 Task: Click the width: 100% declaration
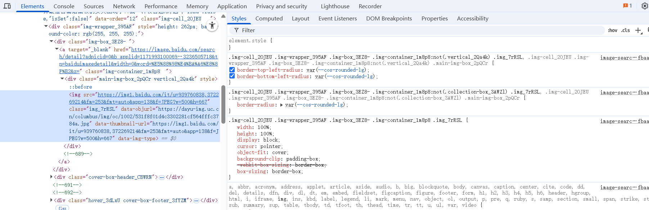254,127
